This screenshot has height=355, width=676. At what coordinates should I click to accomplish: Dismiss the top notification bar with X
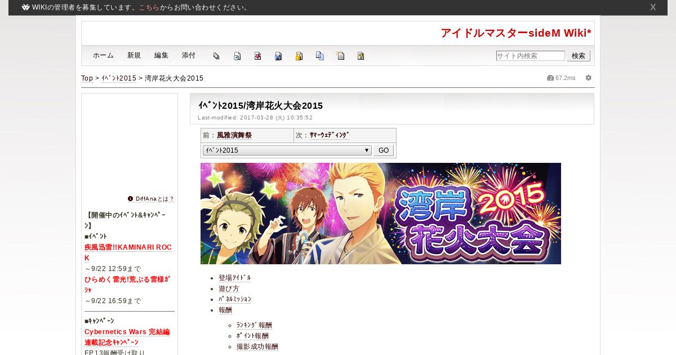click(x=653, y=7)
